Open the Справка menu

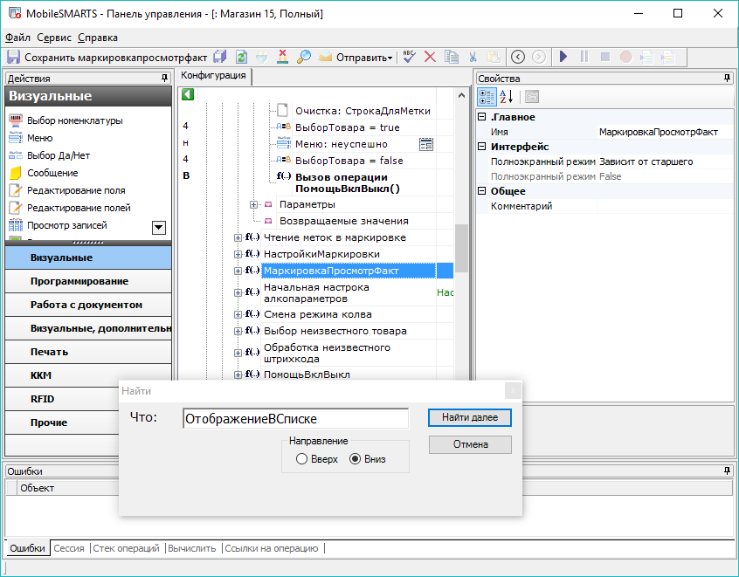tap(98, 38)
